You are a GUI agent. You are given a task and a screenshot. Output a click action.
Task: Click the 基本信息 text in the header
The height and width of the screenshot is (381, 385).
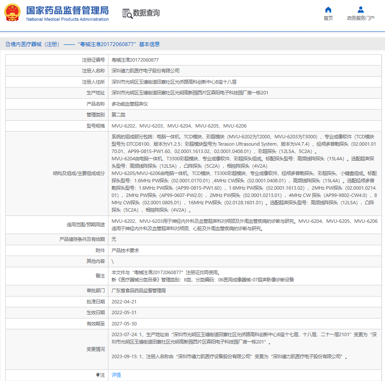coord(149,44)
